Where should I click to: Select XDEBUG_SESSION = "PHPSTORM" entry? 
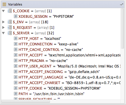click(x=46, y=17)
